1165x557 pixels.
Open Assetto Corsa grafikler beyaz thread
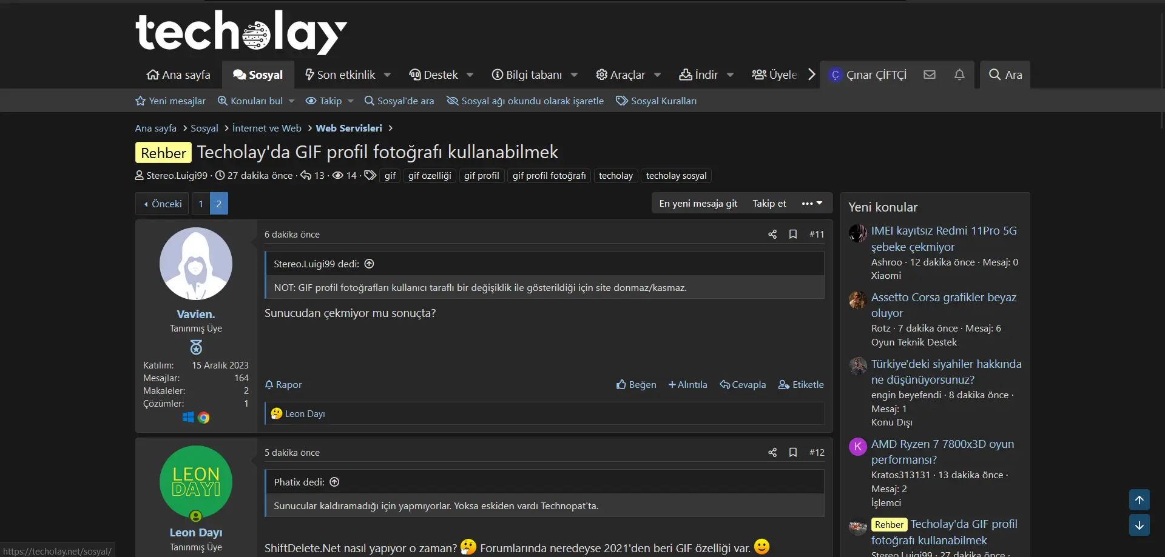(944, 305)
